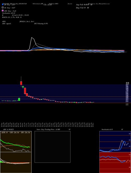This screenshot has width=131, height=173.
Task: Click the white line peak in moving-average chart
Action: 32,37
